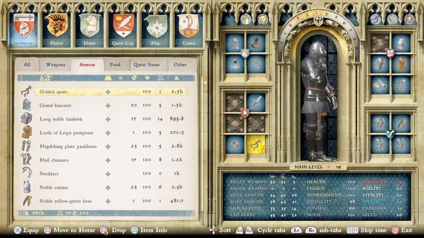Sort by the price column icon
The width and height of the screenshot is (424, 238).
pyautogui.click(x=177, y=78)
